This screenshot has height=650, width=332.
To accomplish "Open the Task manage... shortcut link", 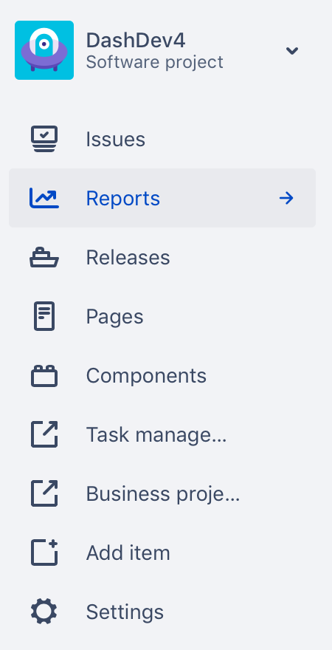I will (x=162, y=434).
